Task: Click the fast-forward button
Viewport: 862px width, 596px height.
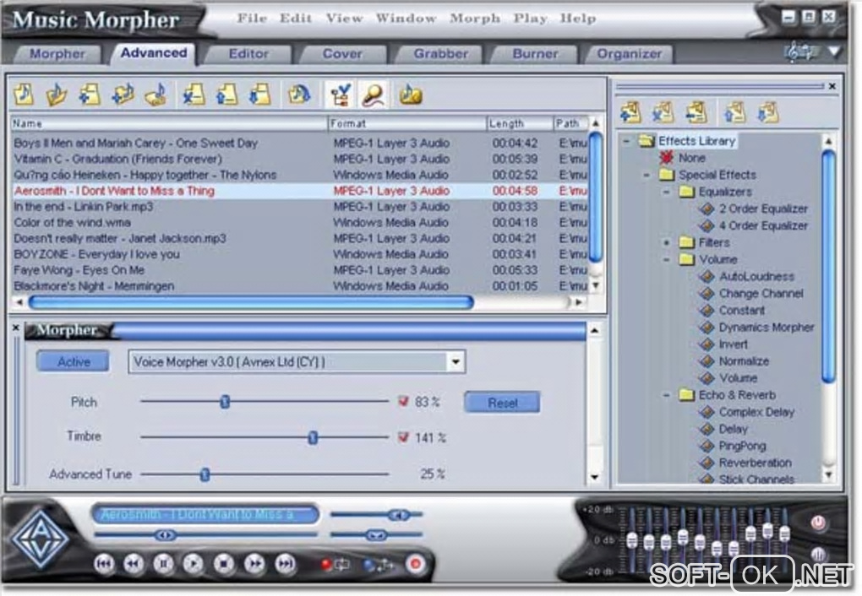Action: tap(254, 564)
